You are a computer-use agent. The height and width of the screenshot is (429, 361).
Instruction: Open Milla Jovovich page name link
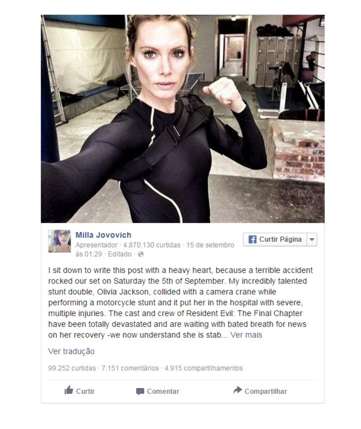click(x=104, y=235)
